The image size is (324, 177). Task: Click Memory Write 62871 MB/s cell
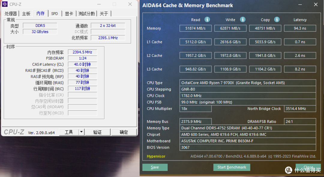tap(230, 28)
